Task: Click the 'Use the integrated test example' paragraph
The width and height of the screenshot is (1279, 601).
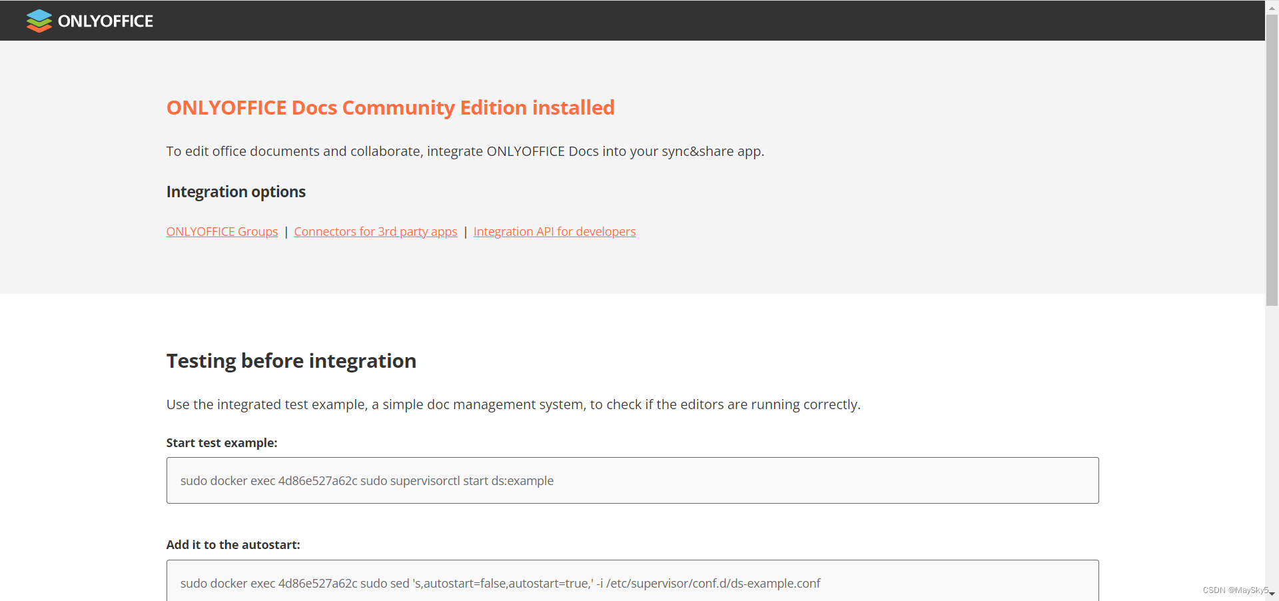Action: [514, 404]
